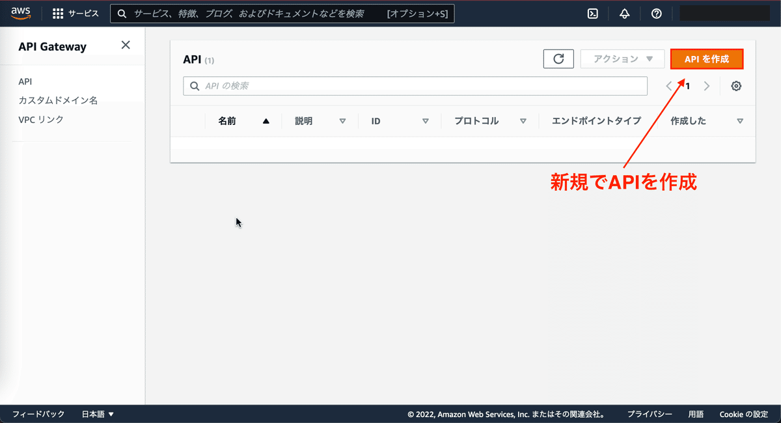Click the 説明 column header
This screenshot has height=423, width=781.
pos(304,121)
